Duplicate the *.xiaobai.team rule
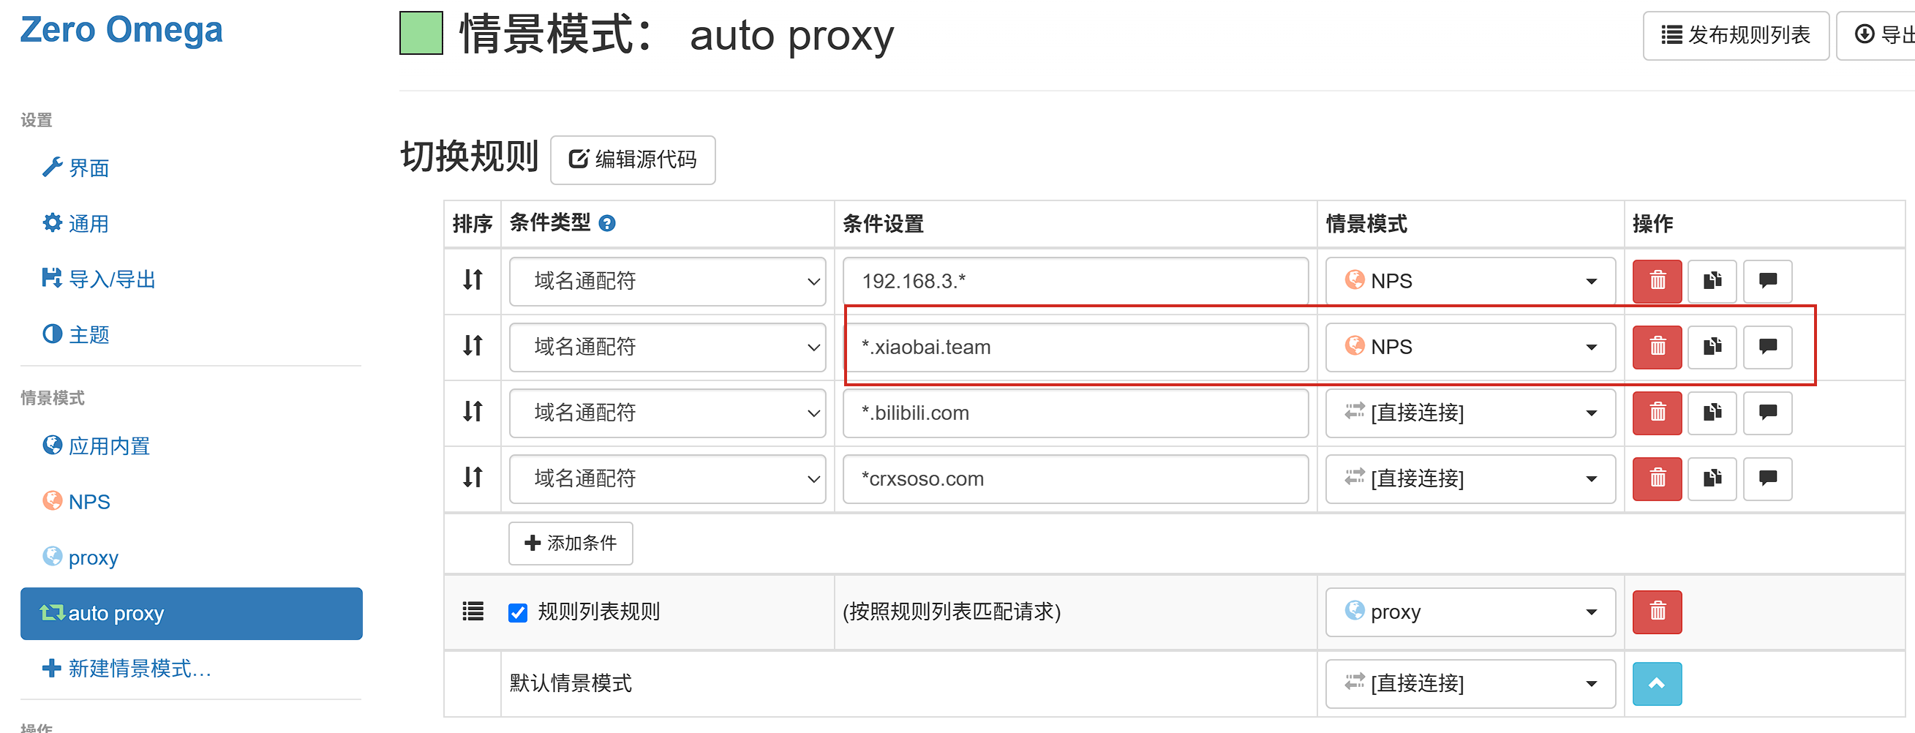Image resolution: width=1915 pixels, height=733 pixels. click(x=1712, y=347)
